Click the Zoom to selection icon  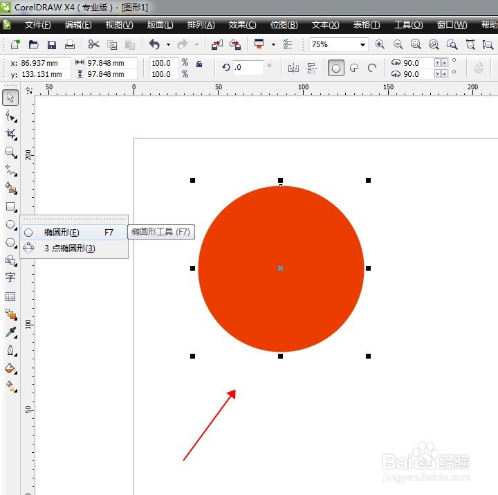point(416,44)
